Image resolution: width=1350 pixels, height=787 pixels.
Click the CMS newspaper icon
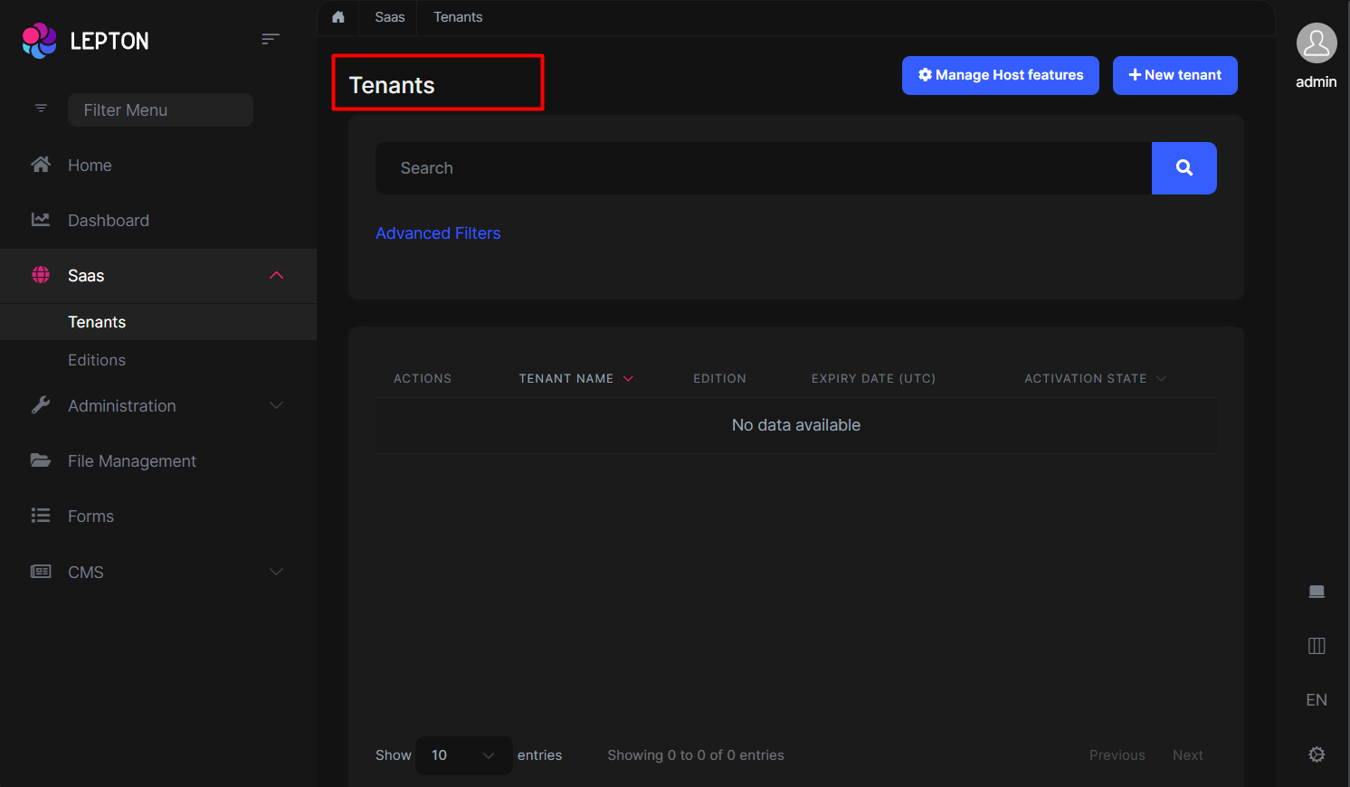click(41, 572)
